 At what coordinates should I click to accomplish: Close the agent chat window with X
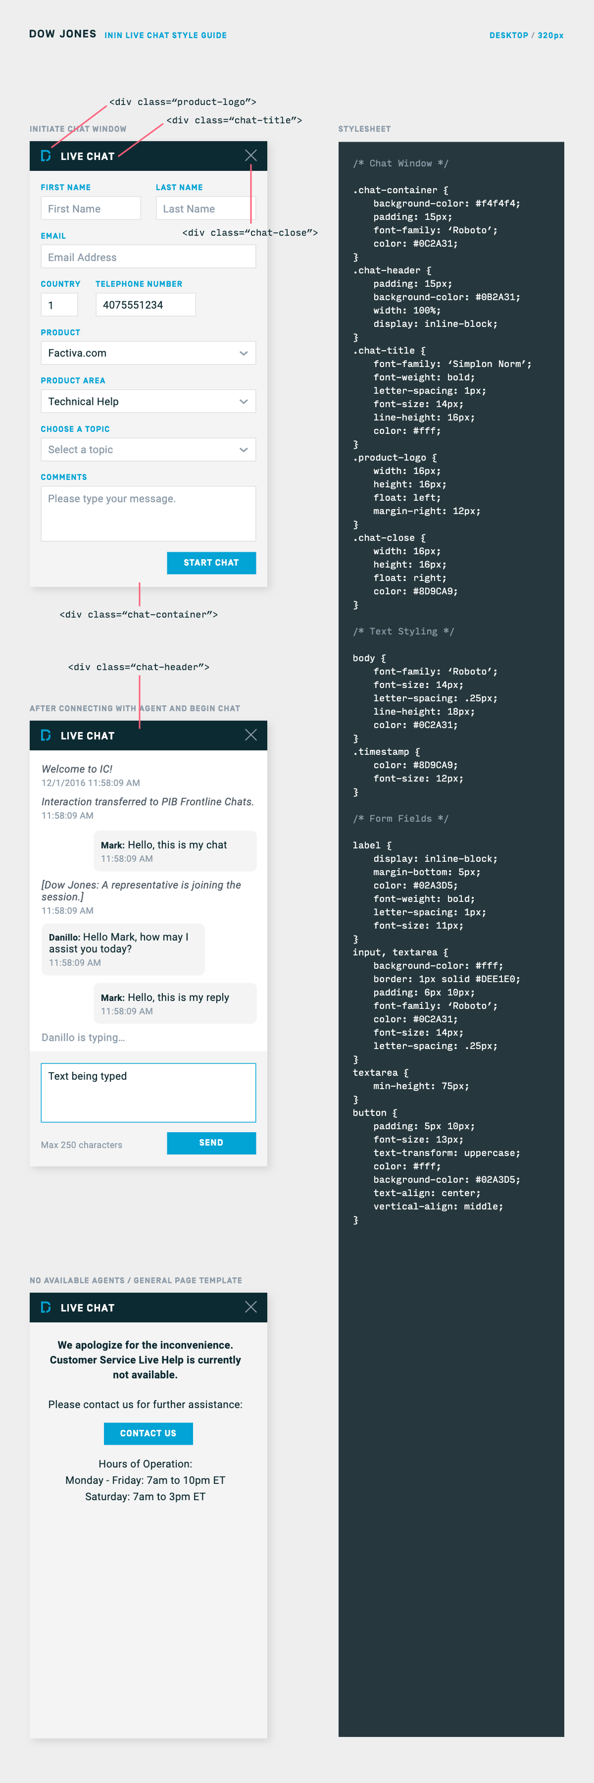pyautogui.click(x=251, y=735)
